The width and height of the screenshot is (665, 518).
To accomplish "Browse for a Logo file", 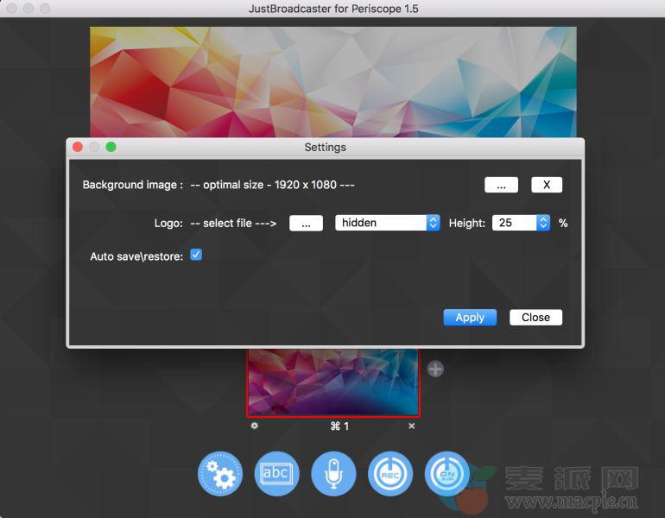I will 306,223.
